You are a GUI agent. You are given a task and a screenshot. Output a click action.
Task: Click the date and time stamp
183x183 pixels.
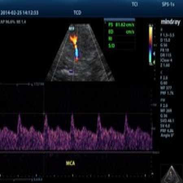click(19, 13)
